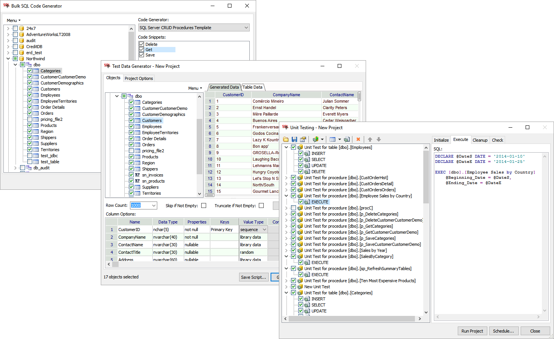Click the red X delete icon
This screenshot has height=339, width=554.
pyautogui.click(x=358, y=139)
